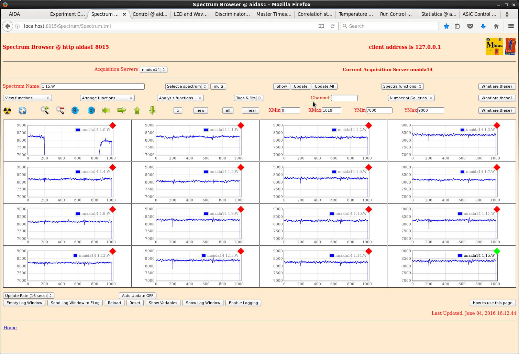This screenshot has width=519, height=354.
Task: Click the Spectrum Name input field
Action: coord(93,86)
